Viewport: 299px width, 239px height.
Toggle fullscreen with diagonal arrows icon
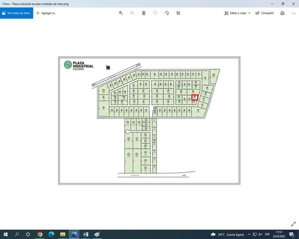[293, 224]
